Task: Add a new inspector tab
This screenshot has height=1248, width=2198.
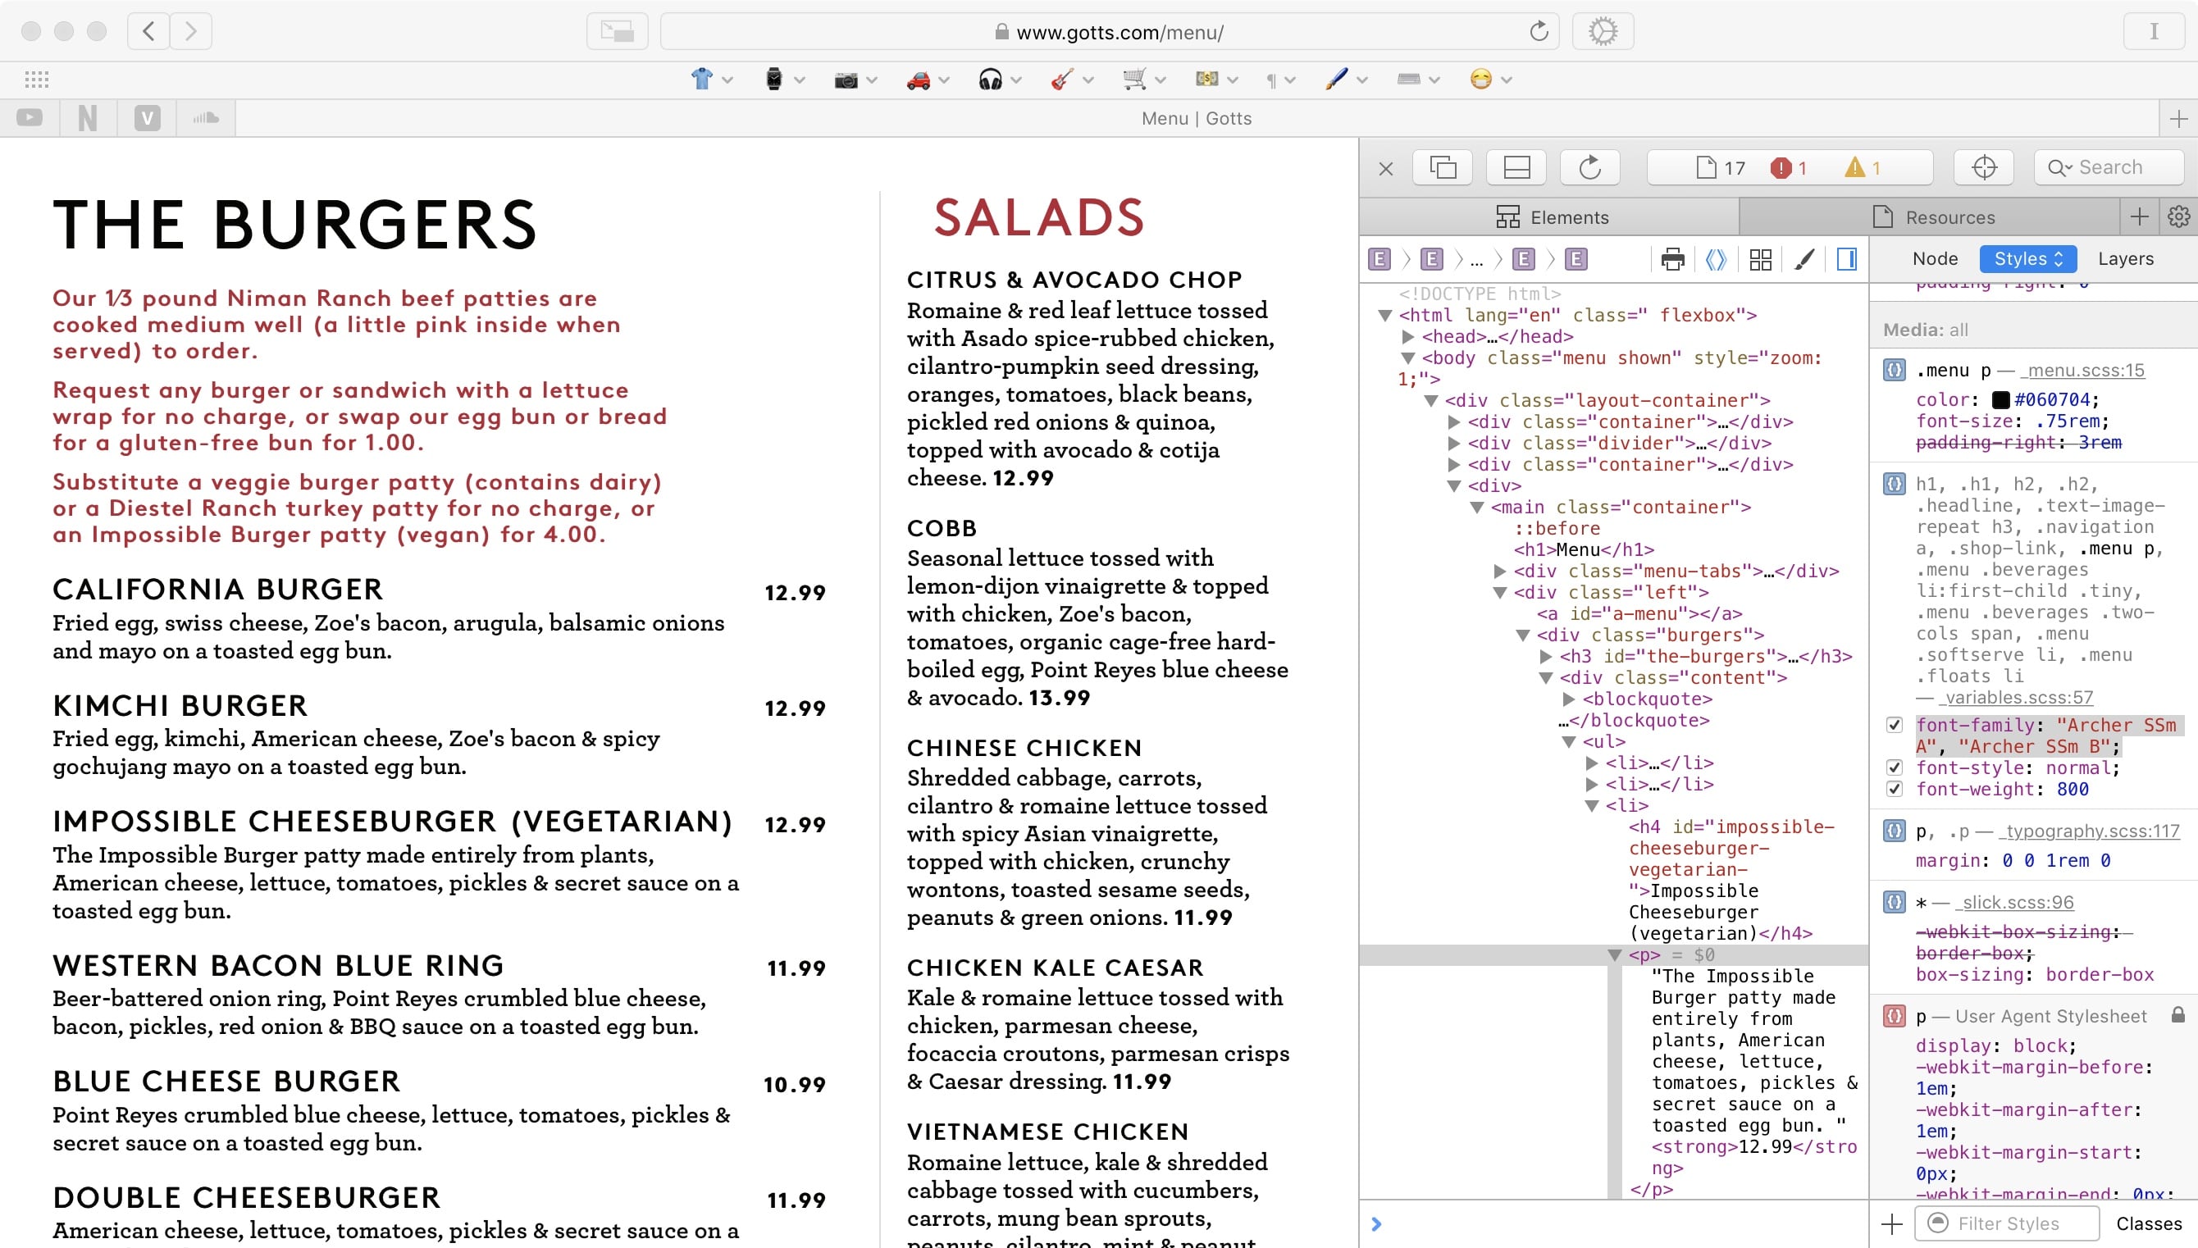Action: coord(2140,216)
